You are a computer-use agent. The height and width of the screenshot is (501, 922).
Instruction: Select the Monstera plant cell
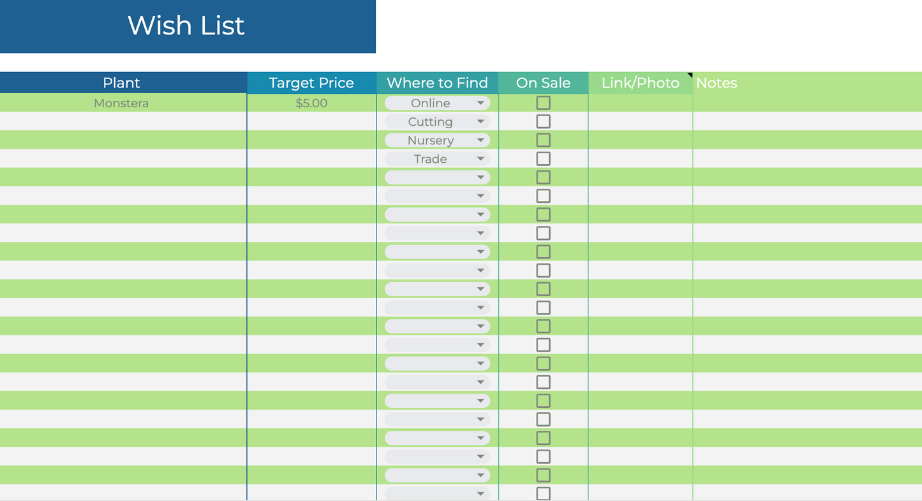pos(121,103)
